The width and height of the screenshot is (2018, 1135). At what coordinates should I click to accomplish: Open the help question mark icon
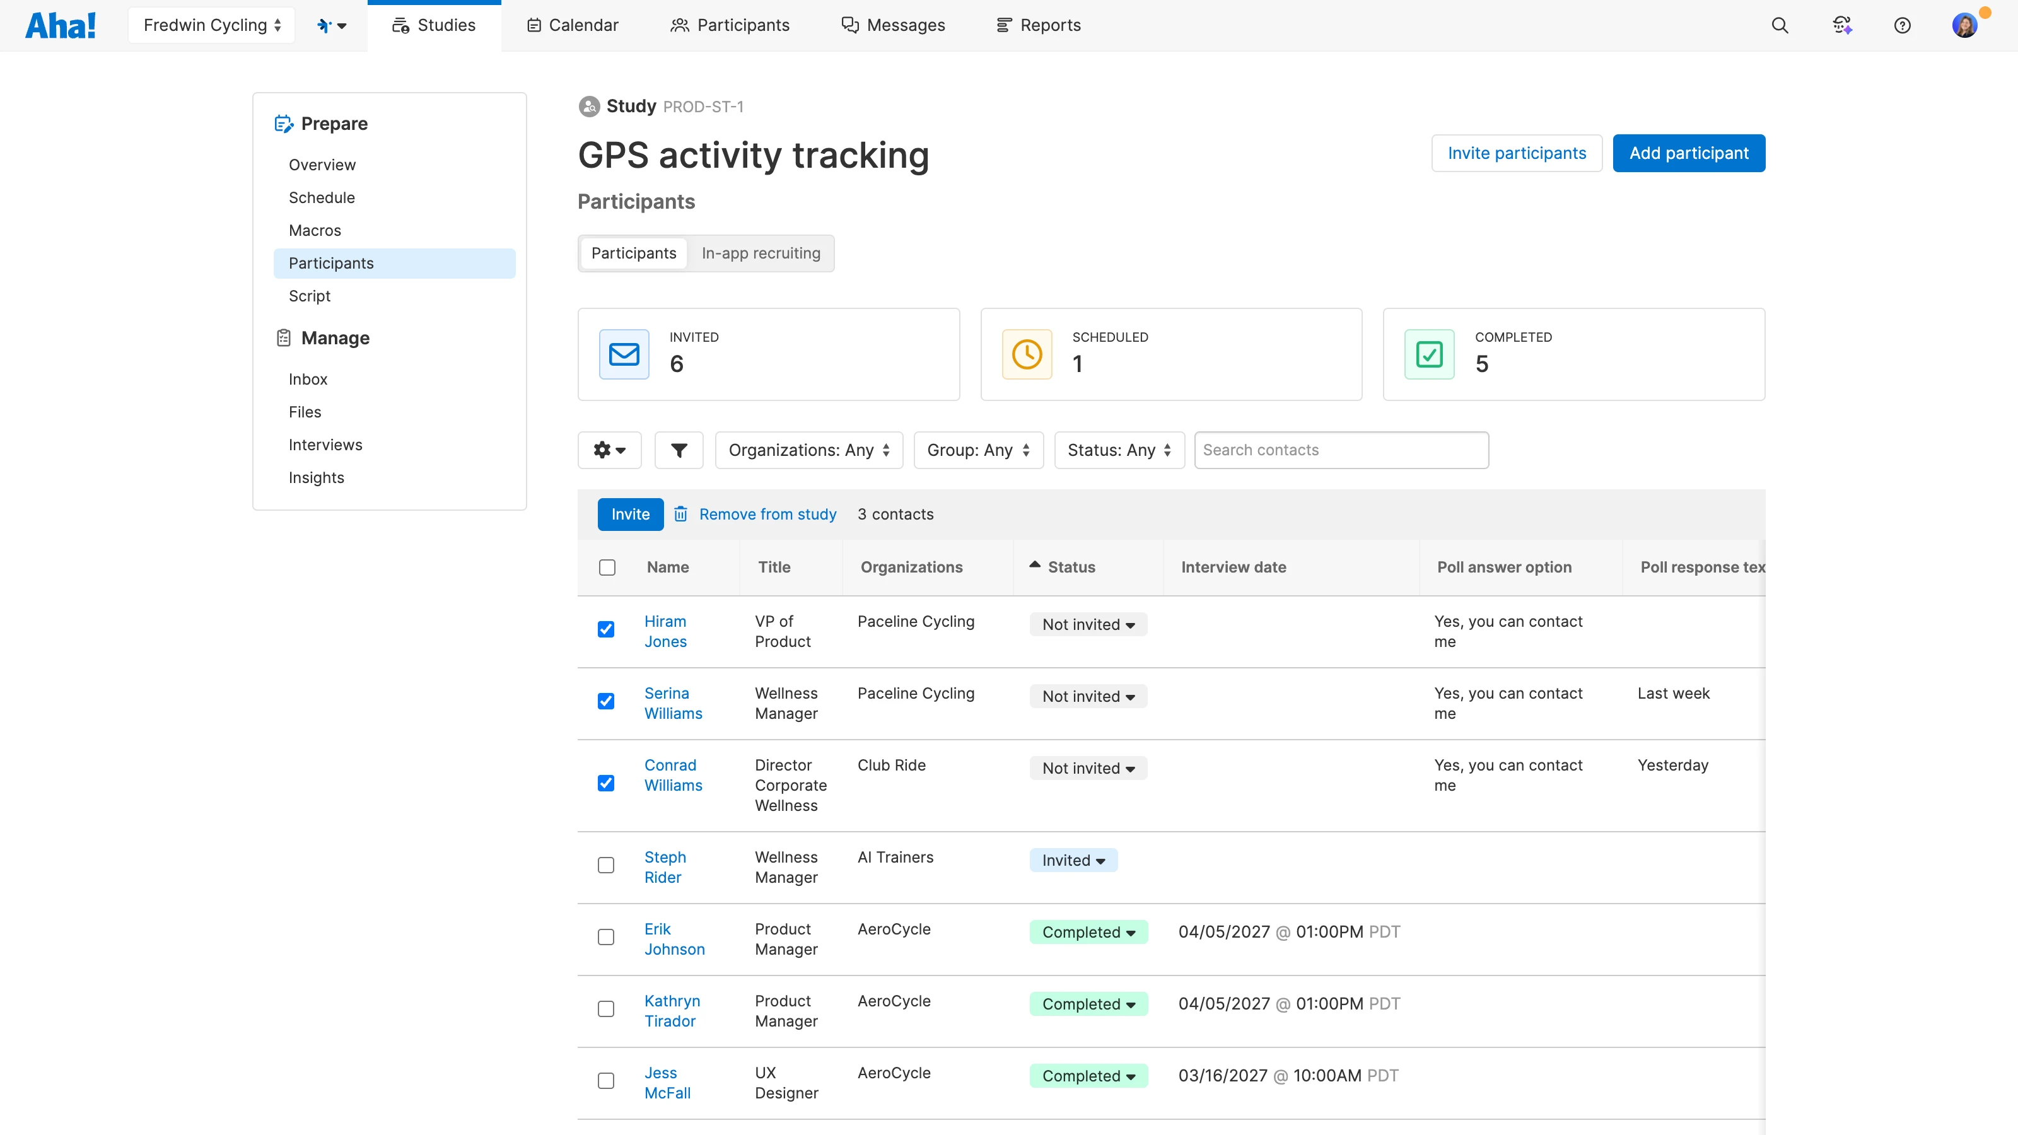[1902, 25]
